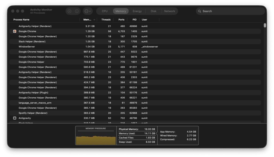Select Chrome Helper (Renderer) with PID 2329
The width and height of the screenshot is (274, 157).
[x=135, y=36]
